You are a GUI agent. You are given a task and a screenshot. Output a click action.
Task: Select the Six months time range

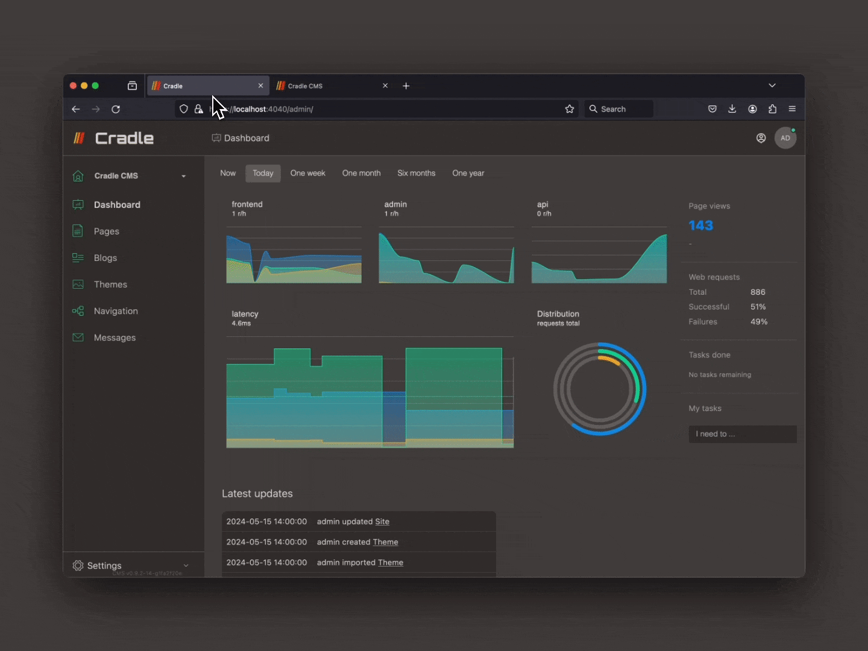(x=416, y=173)
